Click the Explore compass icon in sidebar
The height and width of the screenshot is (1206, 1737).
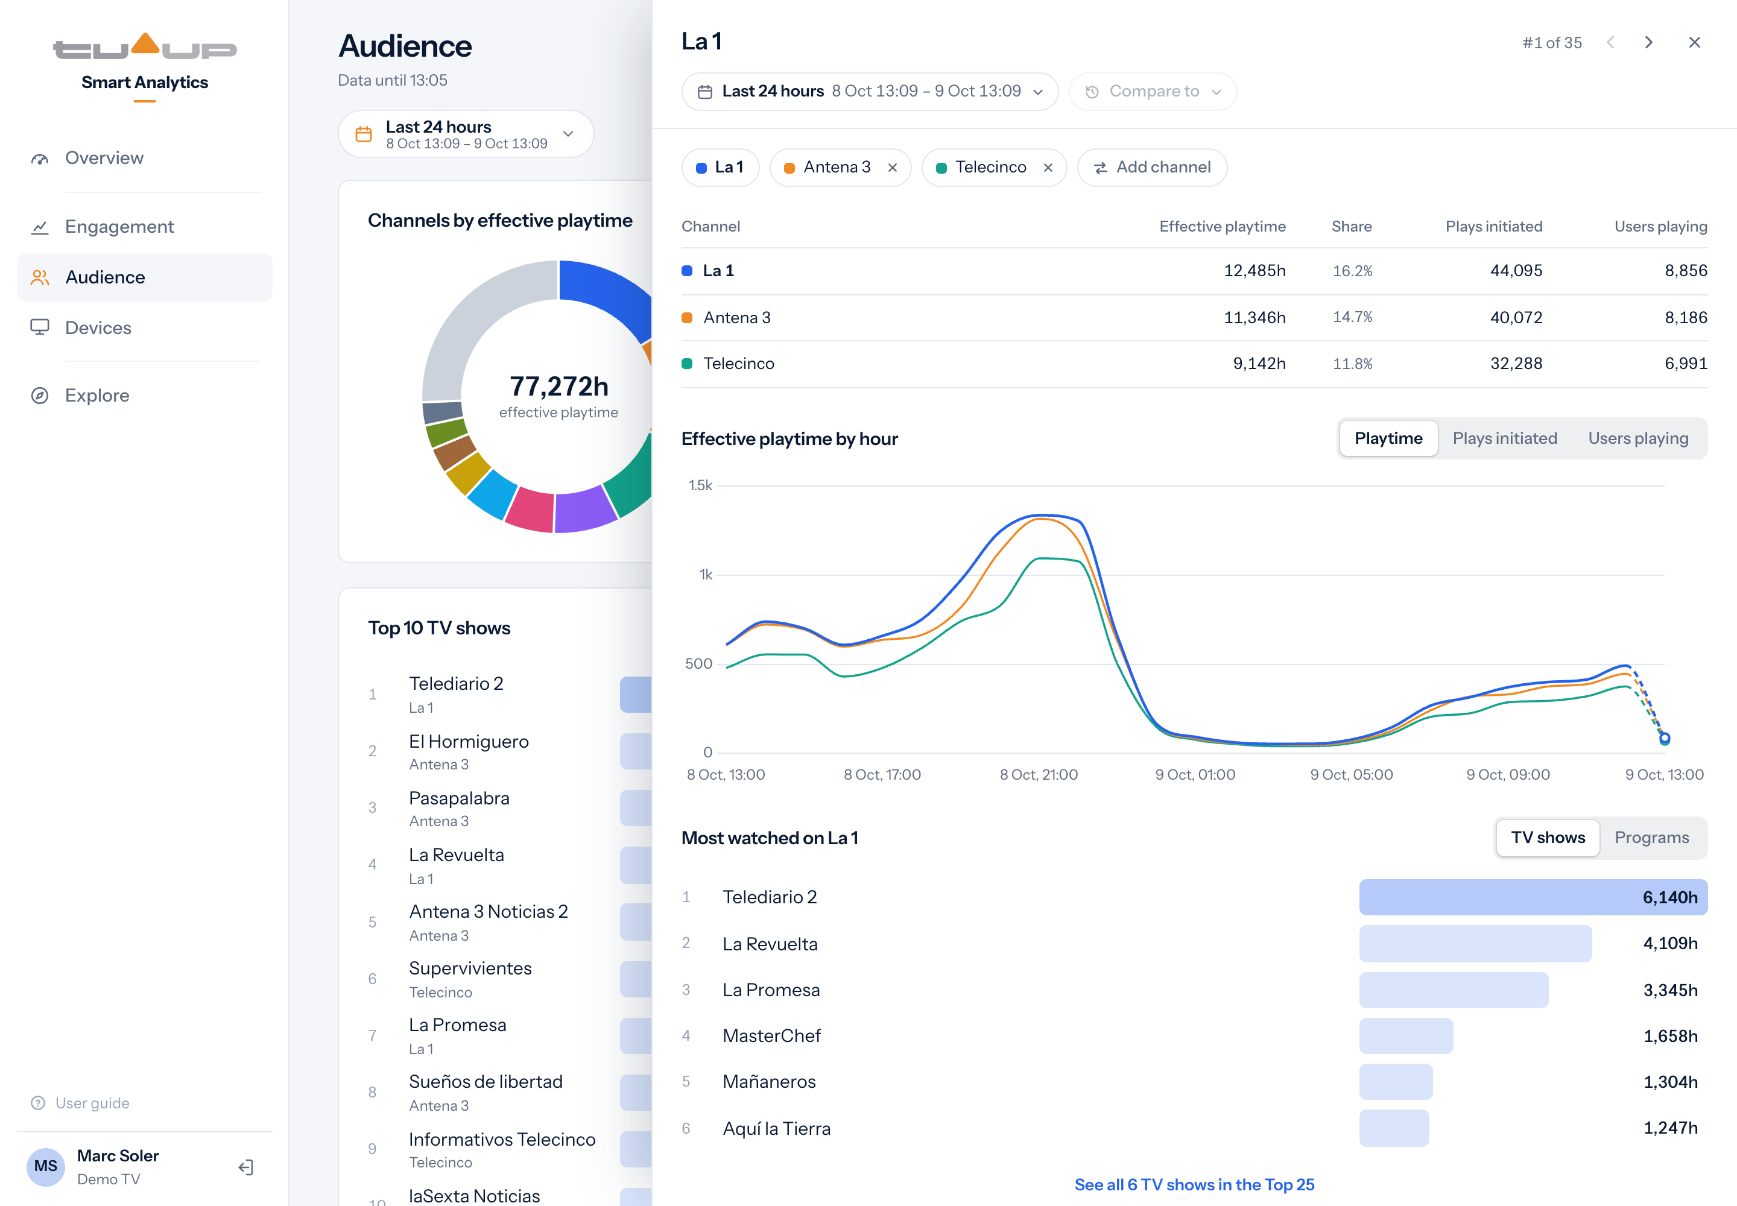(39, 395)
